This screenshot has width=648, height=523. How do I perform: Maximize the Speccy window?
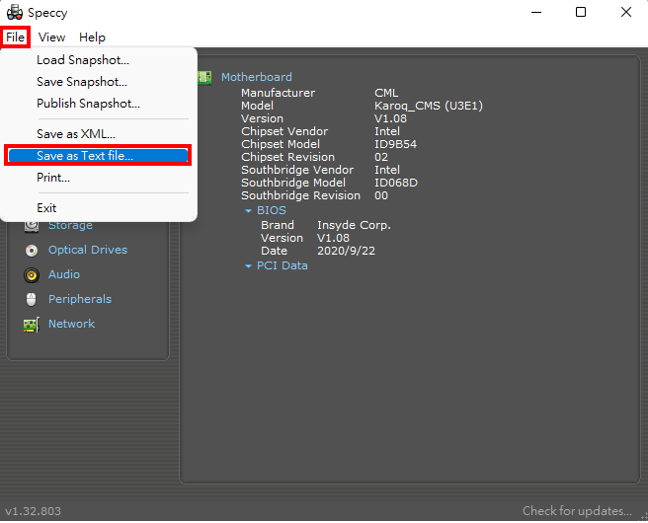(581, 13)
